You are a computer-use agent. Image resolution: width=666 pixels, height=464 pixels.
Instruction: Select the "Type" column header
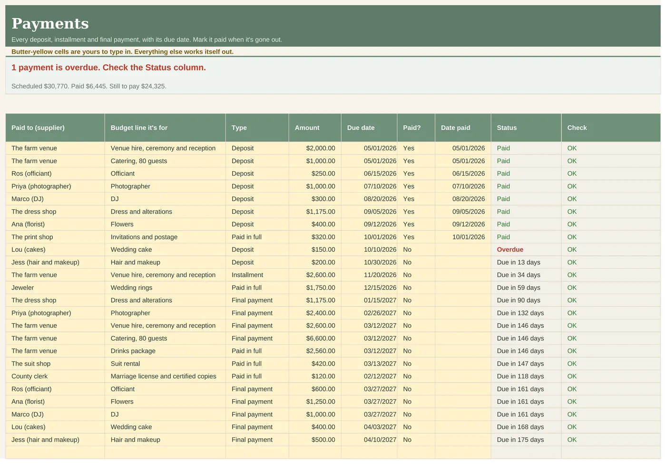pos(257,128)
